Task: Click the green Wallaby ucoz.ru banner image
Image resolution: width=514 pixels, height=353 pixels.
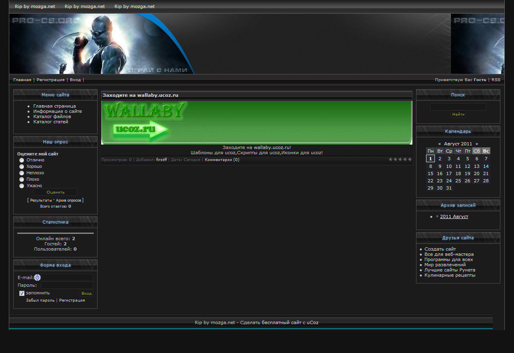Action: click(257, 122)
